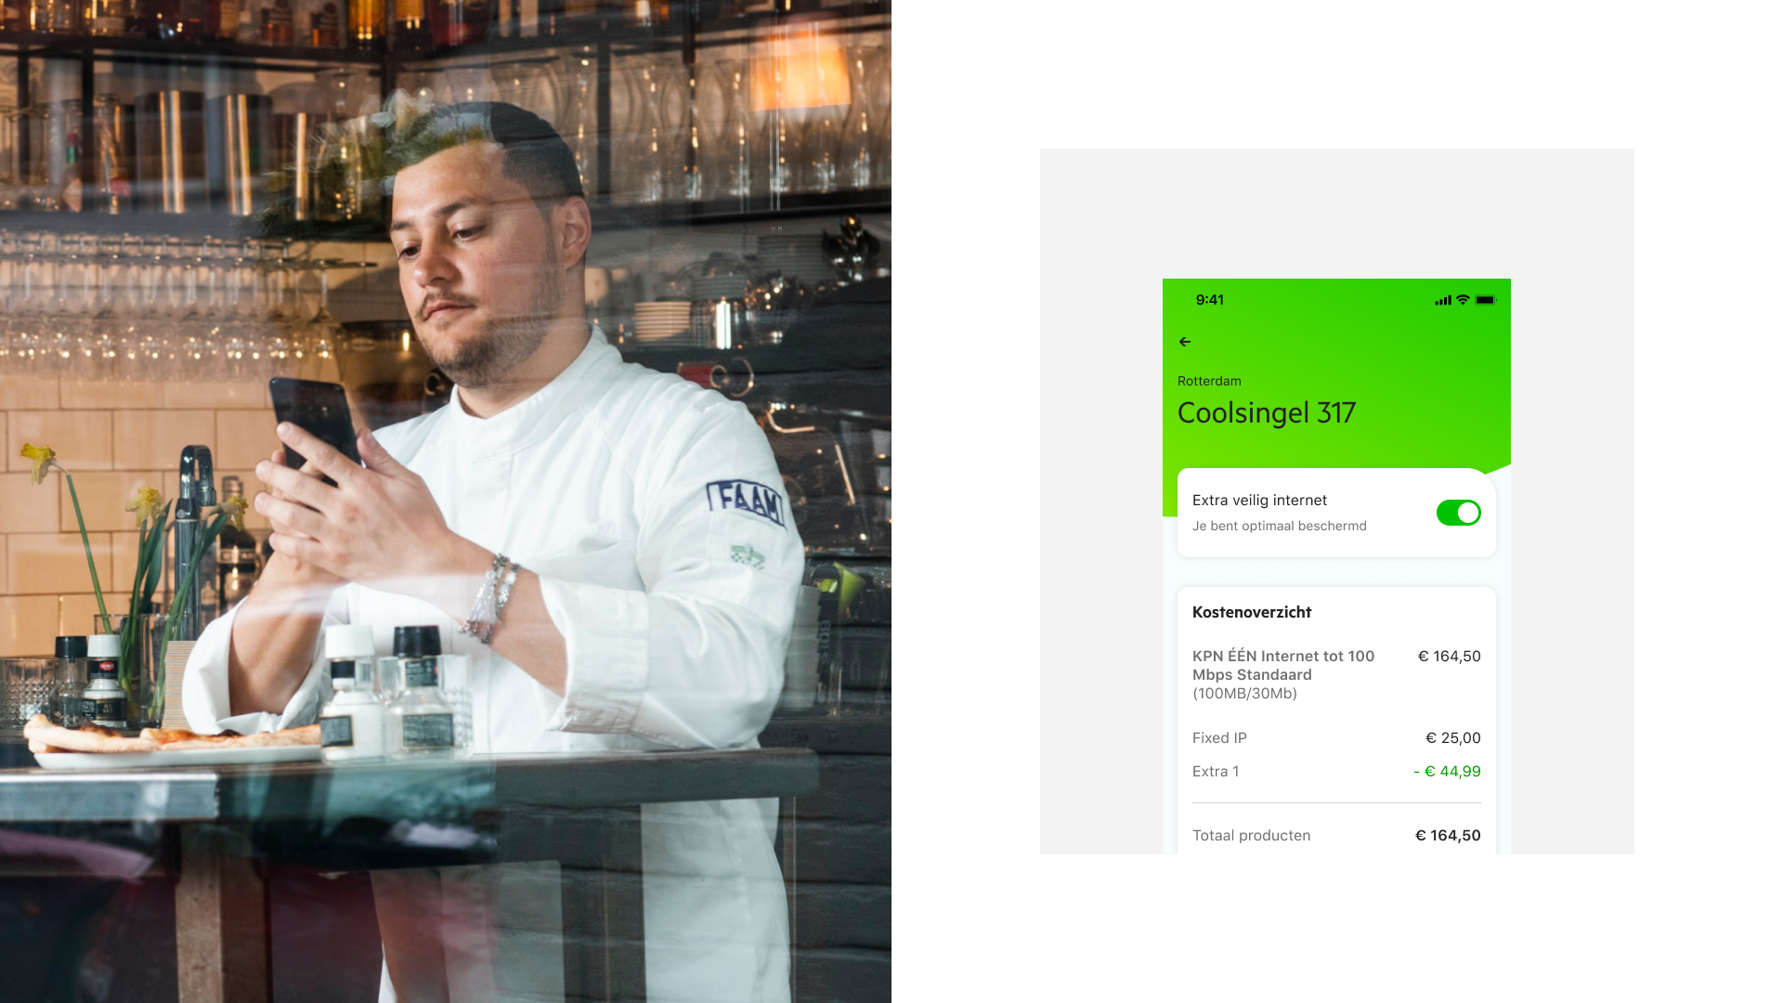The height and width of the screenshot is (1003, 1783).
Task: Click the chef photo on the left
Action: pos(446,501)
